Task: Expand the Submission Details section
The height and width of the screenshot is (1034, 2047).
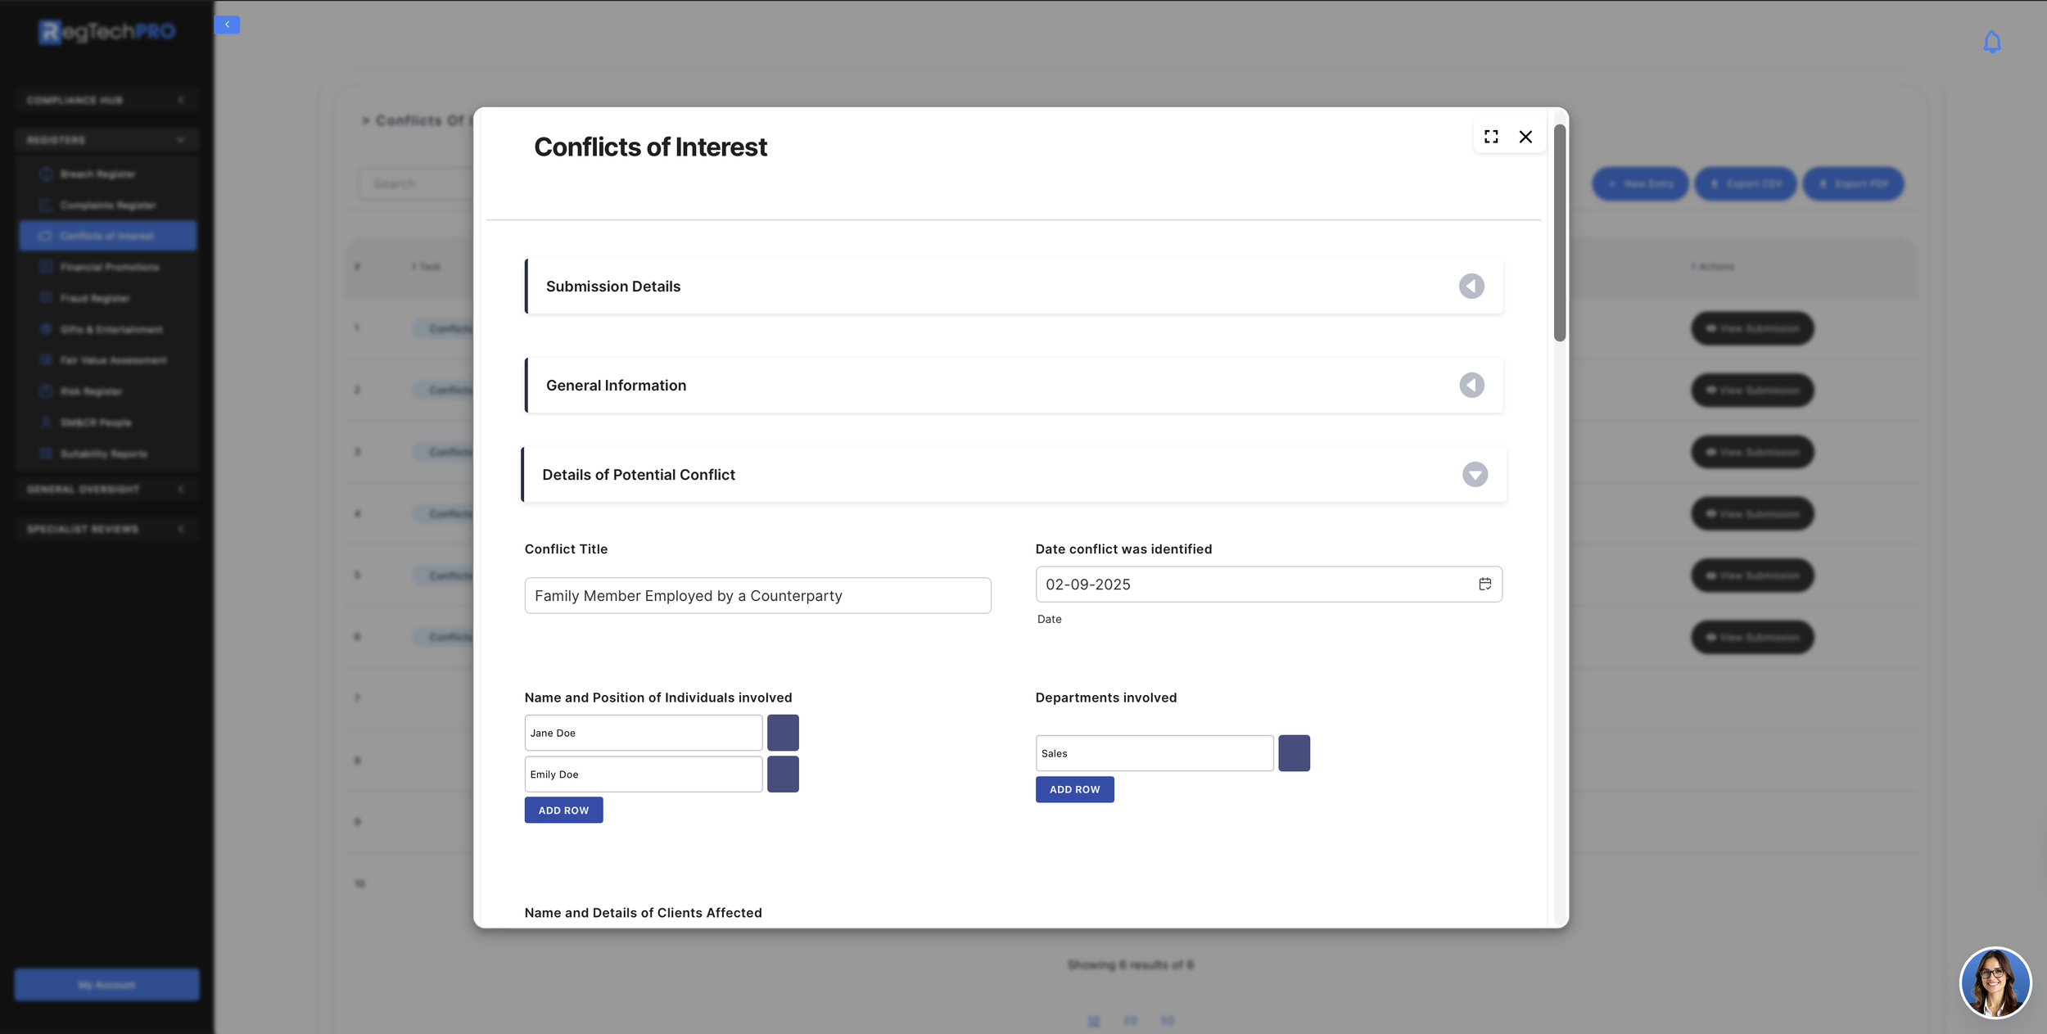Action: 1471,286
